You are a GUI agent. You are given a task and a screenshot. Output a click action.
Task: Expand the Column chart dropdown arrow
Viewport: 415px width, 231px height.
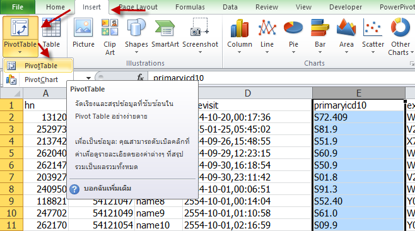pyautogui.click(x=239, y=52)
